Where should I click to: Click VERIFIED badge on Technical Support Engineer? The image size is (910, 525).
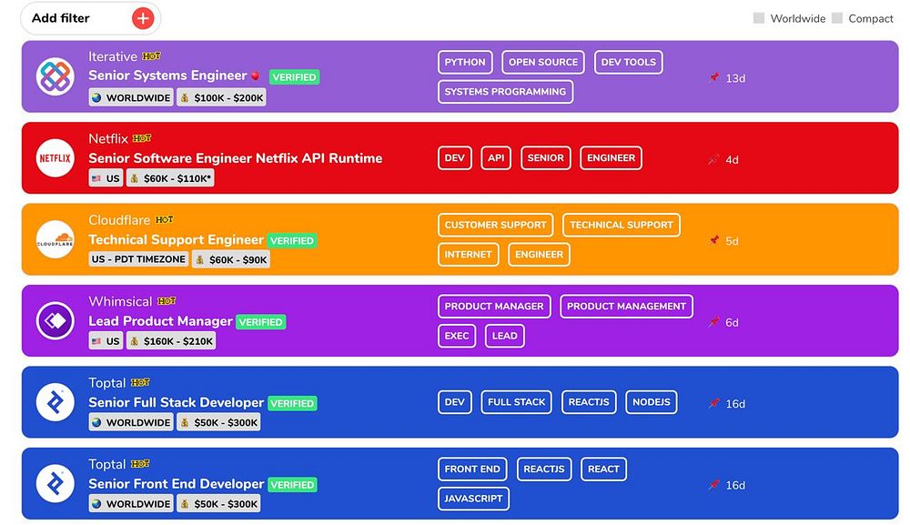tap(292, 240)
